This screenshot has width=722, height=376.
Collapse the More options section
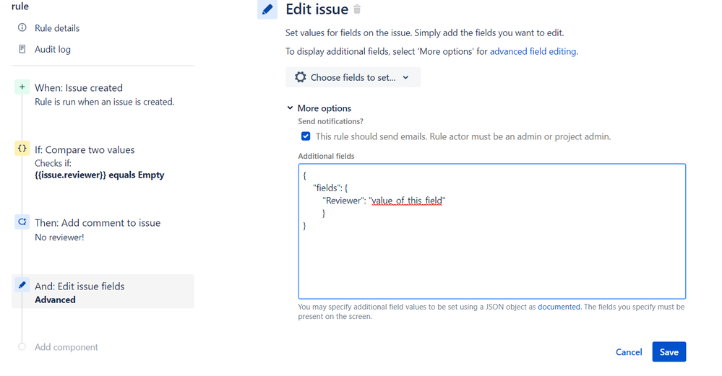319,108
